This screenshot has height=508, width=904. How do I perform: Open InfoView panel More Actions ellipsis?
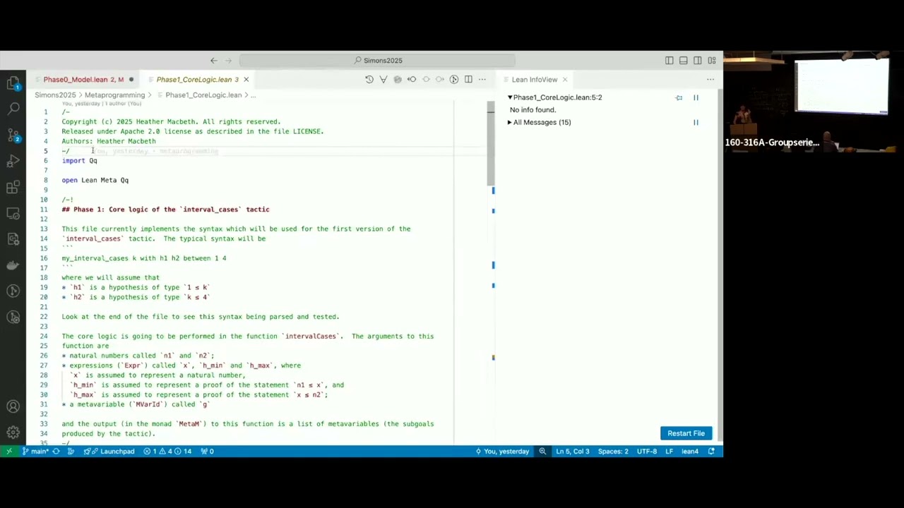[x=710, y=80]
